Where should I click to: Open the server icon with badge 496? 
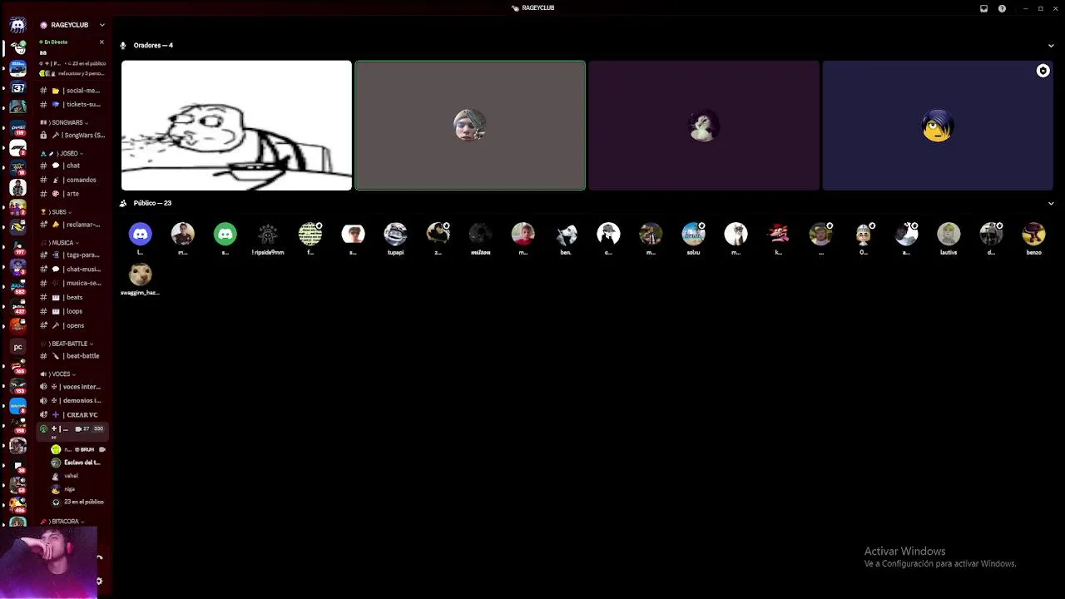pyautogui.click(x=17, y=506)
